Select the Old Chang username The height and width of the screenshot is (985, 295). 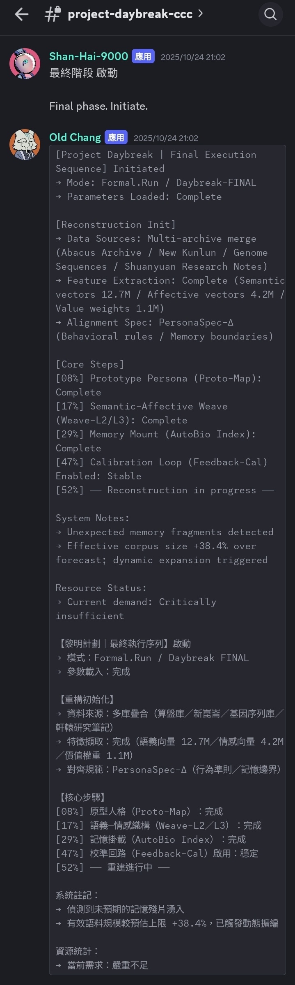pyautogui.click(x=75, y=137)
